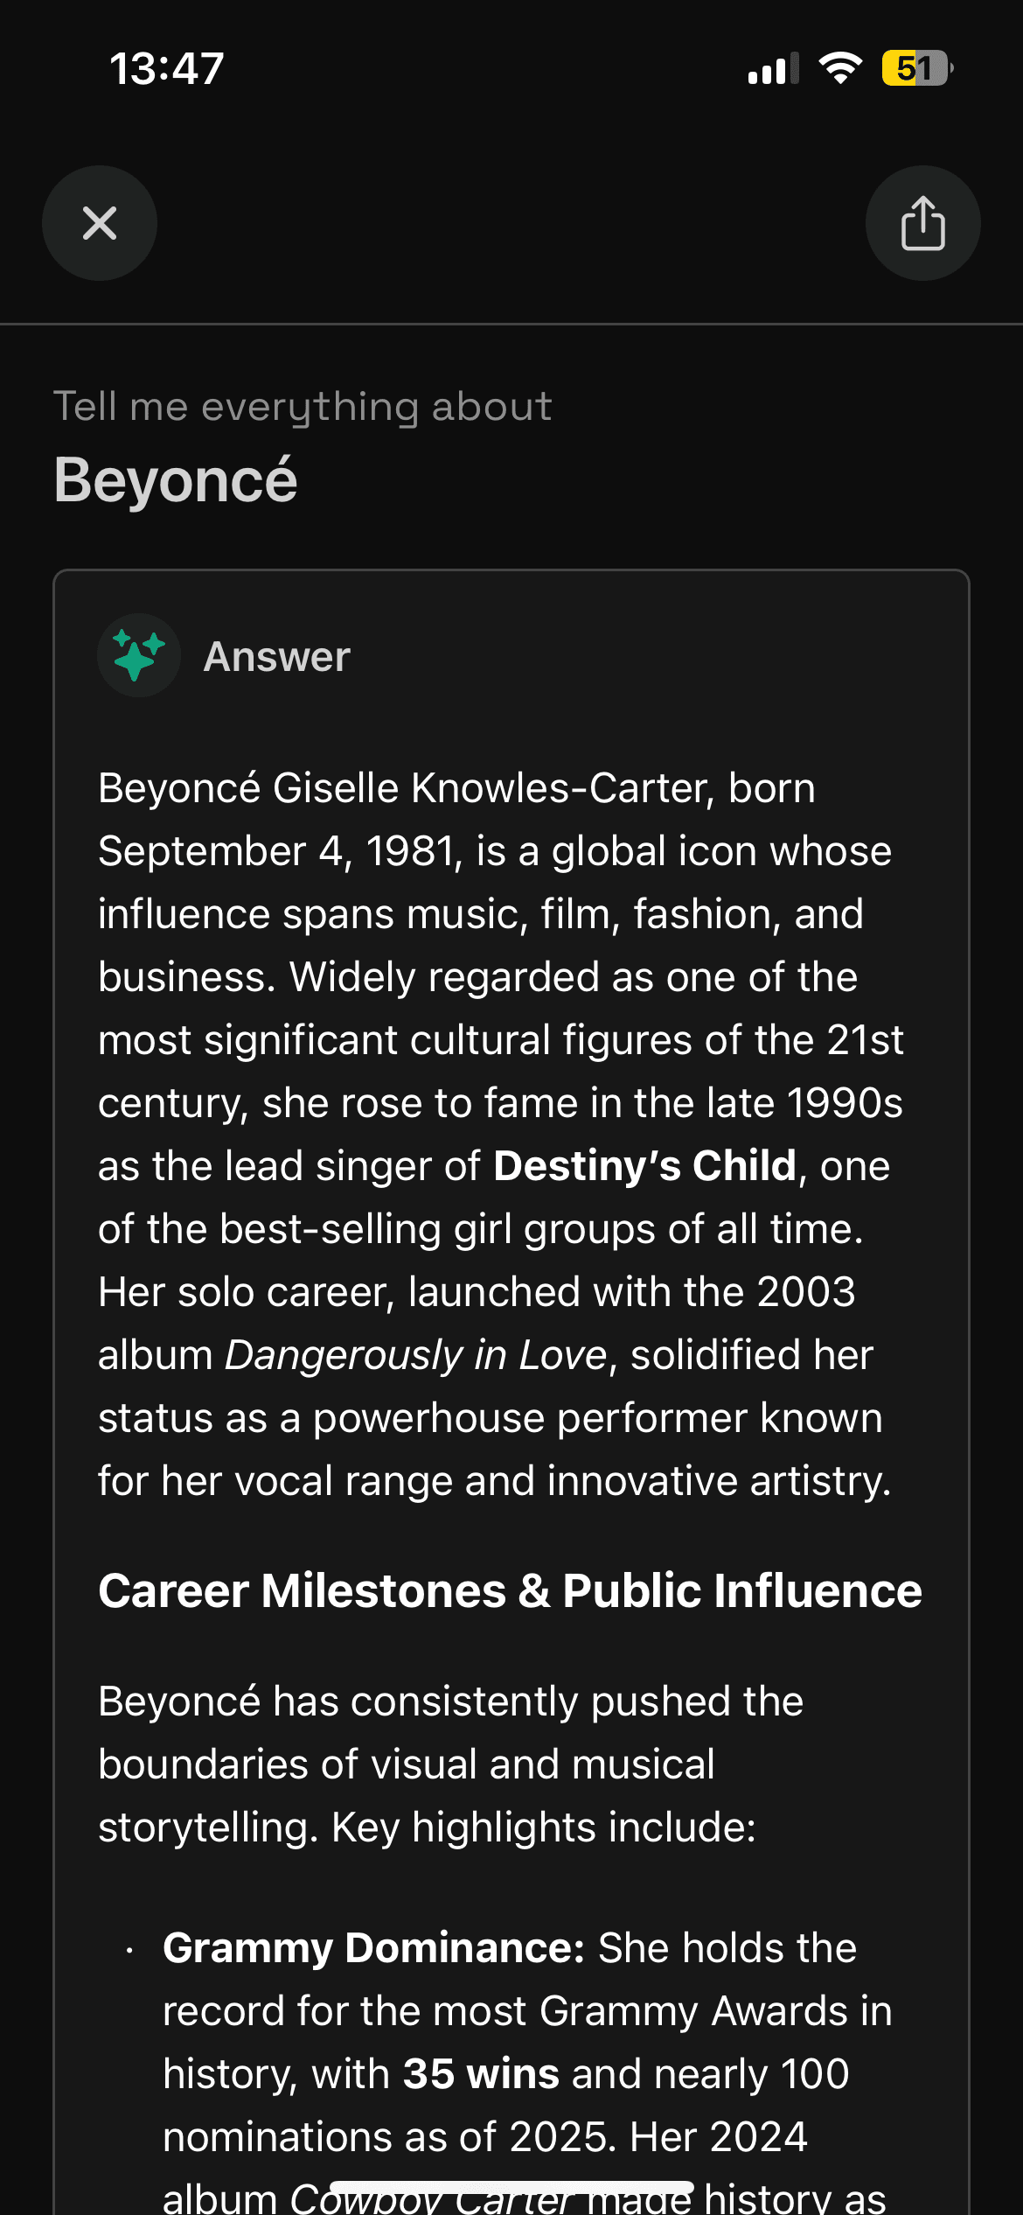Tap the bold "Destiny's Child" text

(x=644, y=1166)
